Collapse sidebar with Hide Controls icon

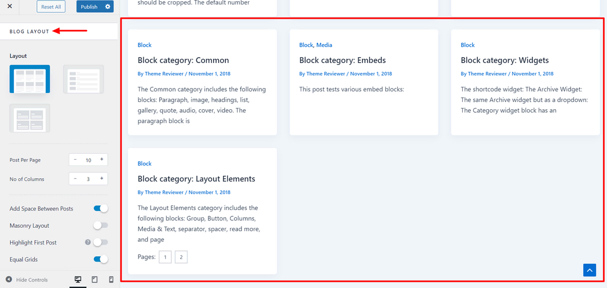(x=9, y=279)
